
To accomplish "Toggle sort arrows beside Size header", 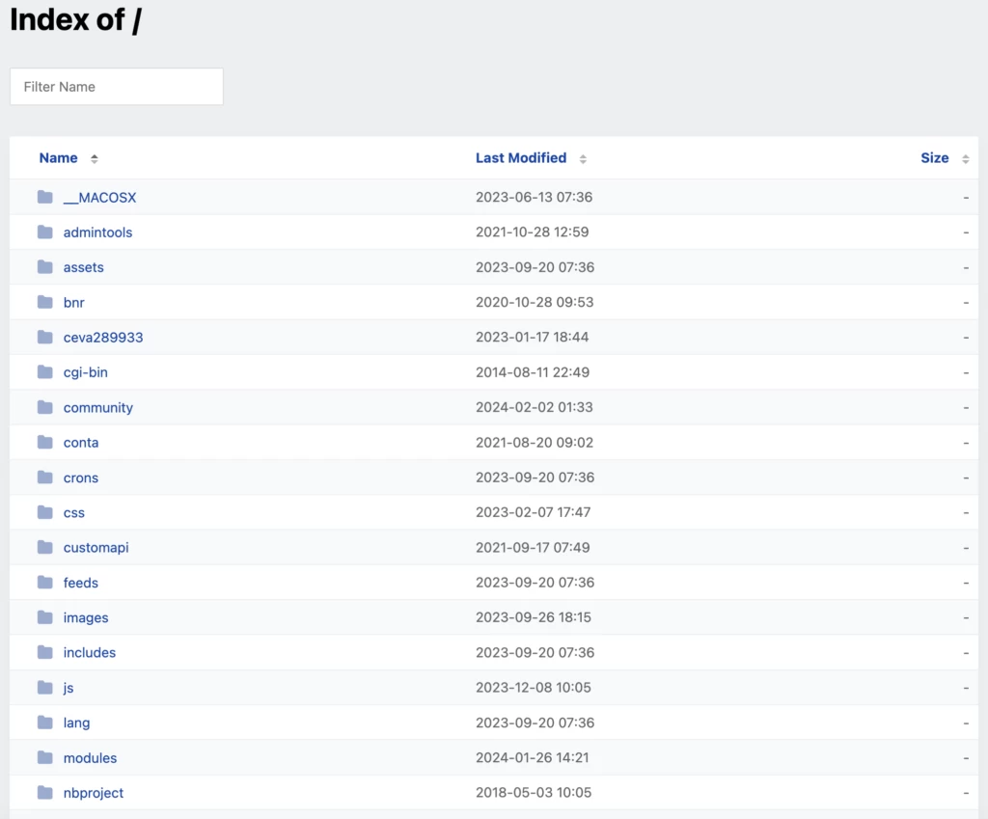I will tap(965, 158).
